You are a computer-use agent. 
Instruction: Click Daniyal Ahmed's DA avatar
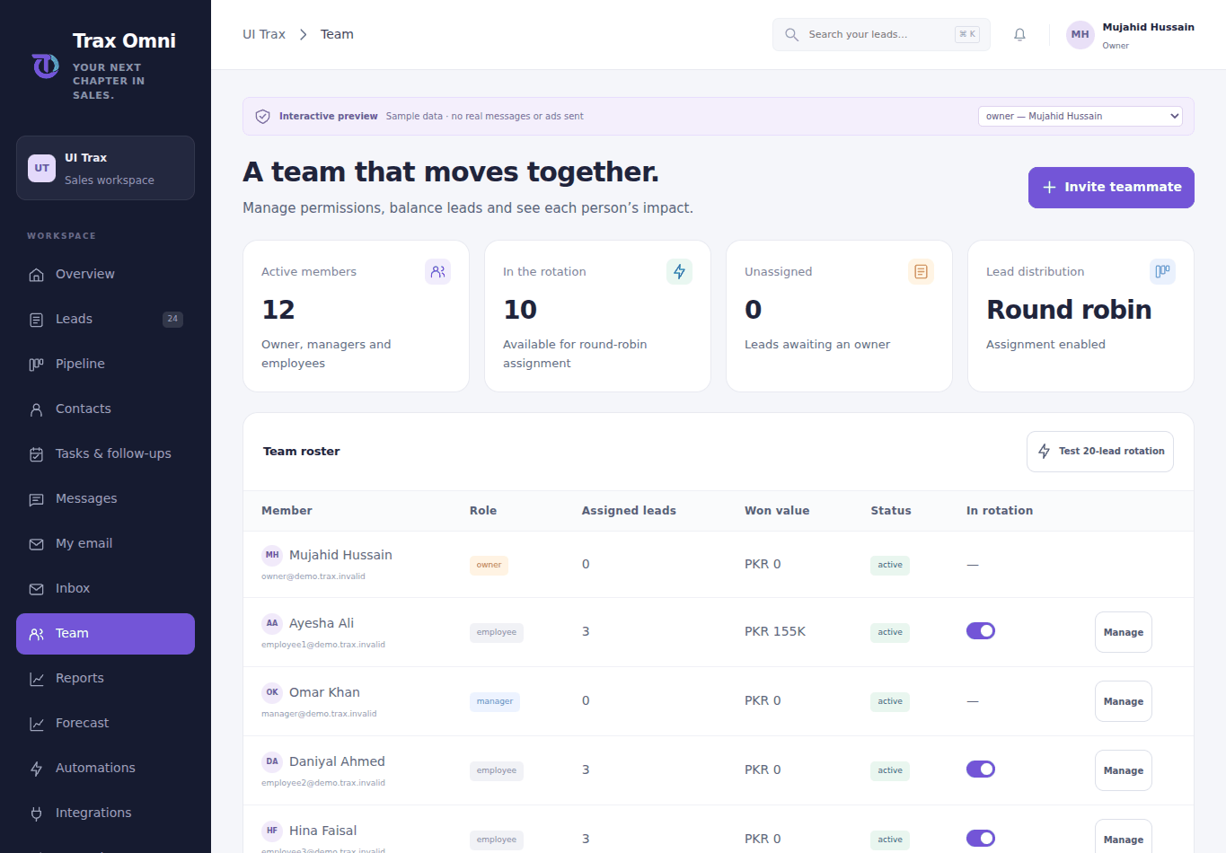pos(272,761)
